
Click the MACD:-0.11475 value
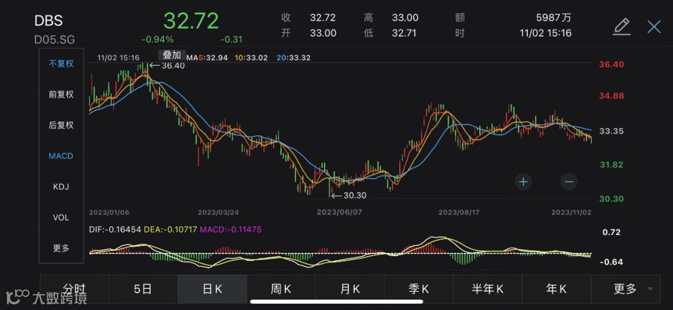click(230, 230)
